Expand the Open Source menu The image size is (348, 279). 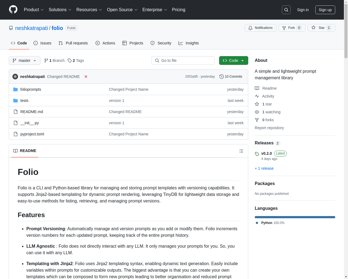coord(122,10)
